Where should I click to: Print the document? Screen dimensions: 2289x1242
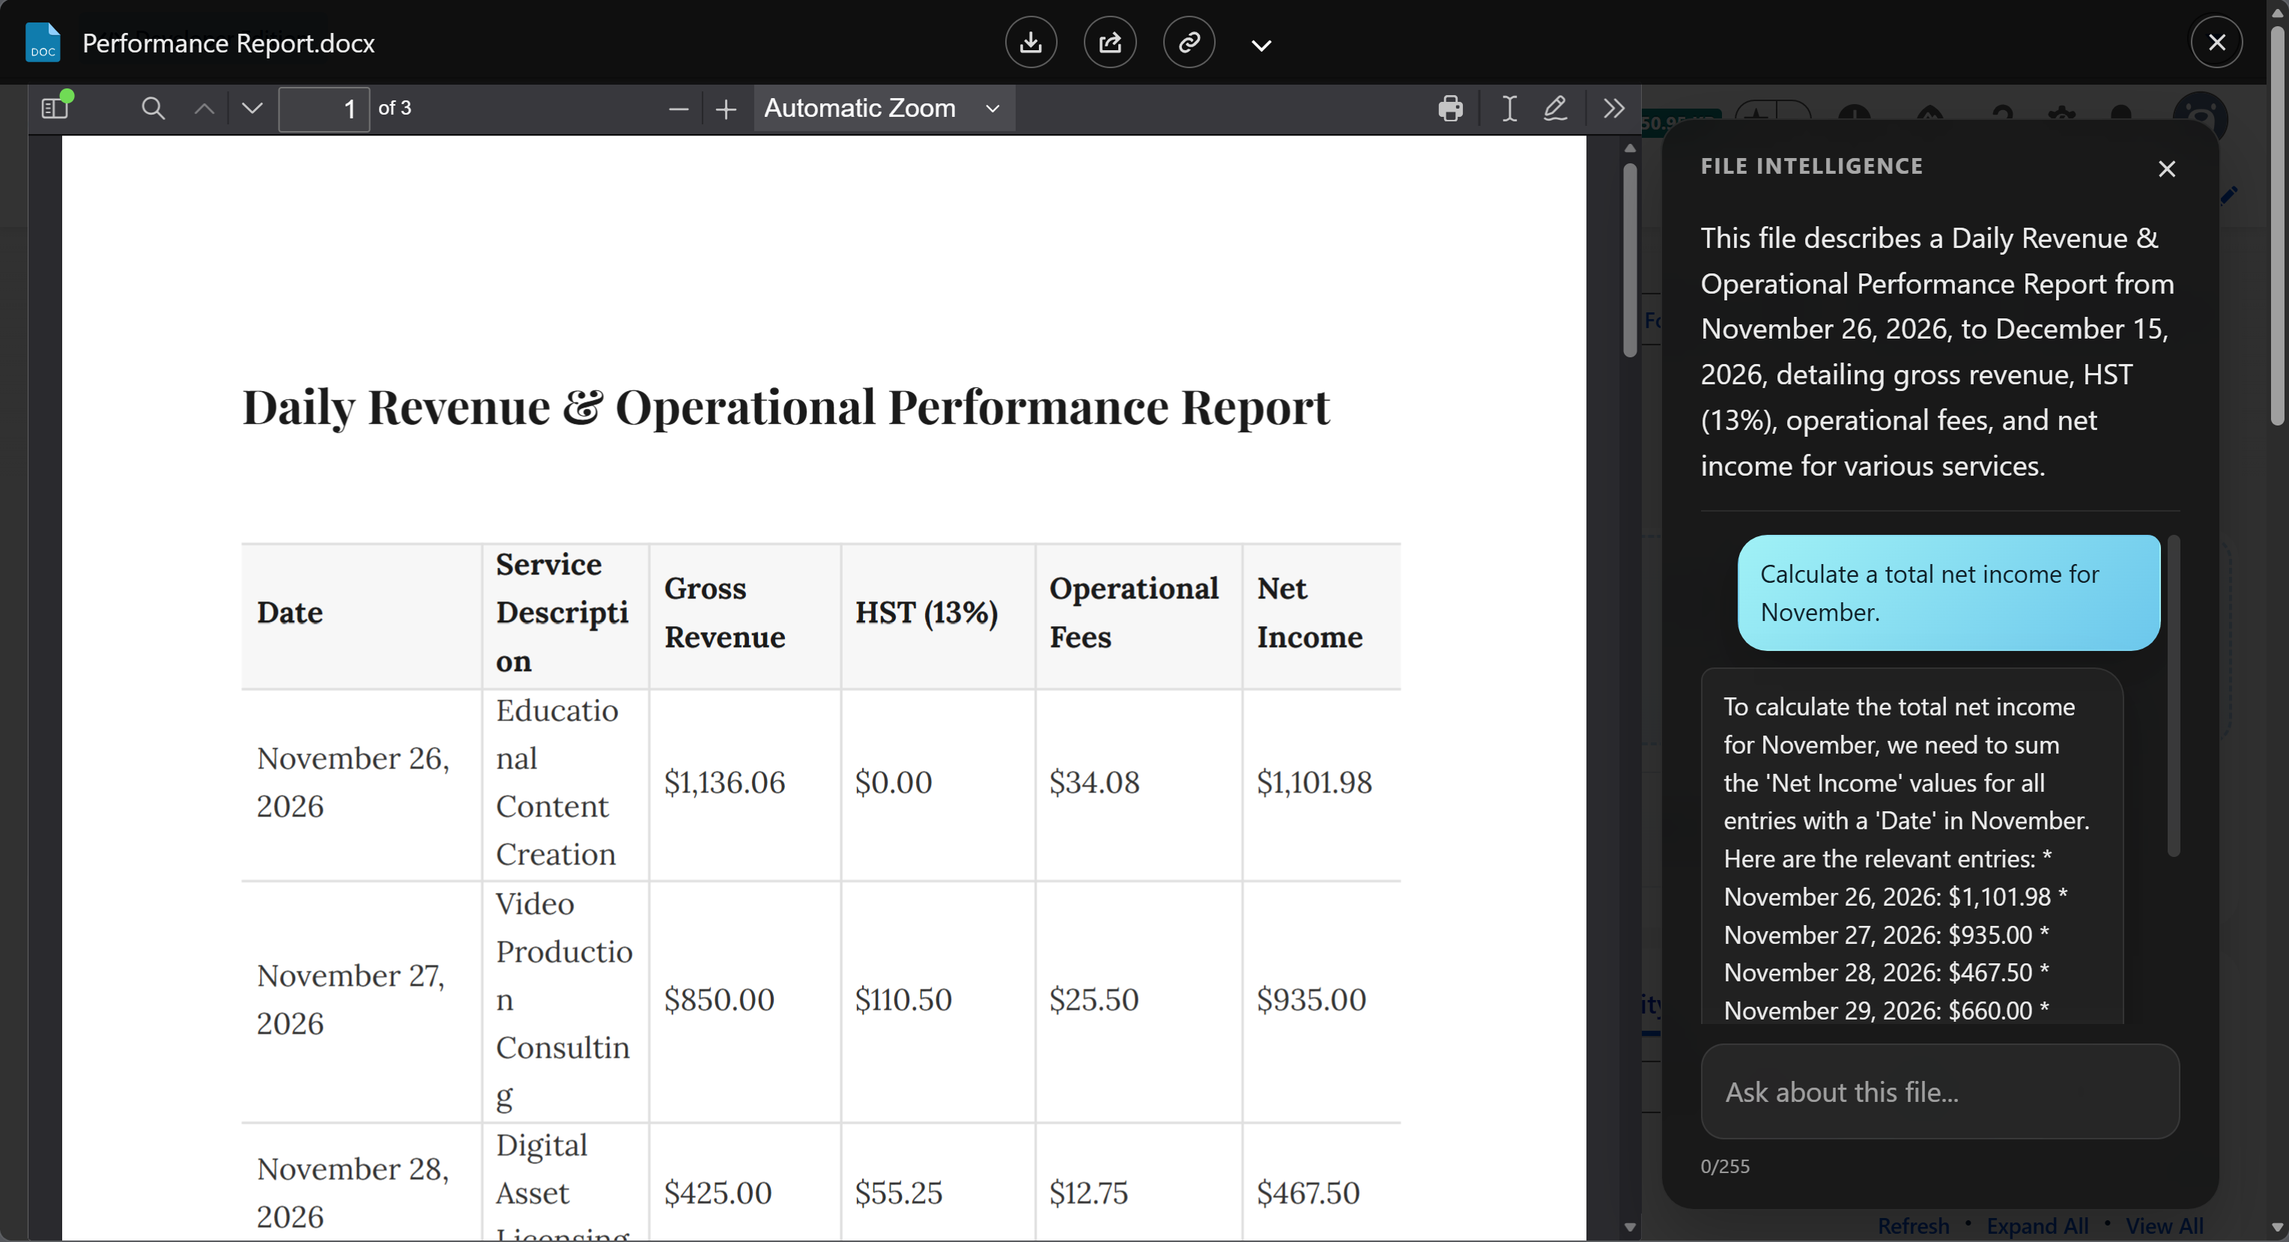1450,109
